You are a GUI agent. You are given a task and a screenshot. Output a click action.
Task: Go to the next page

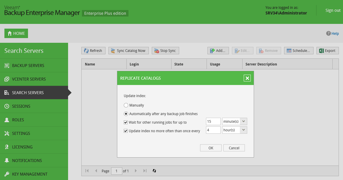pyautogui.click(x=136, y=171)
